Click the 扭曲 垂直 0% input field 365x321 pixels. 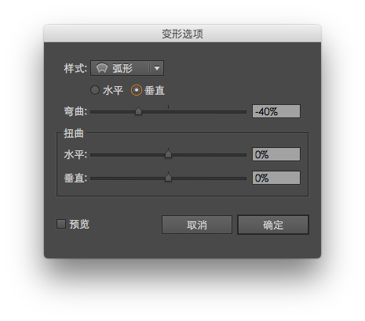point(276,178)
